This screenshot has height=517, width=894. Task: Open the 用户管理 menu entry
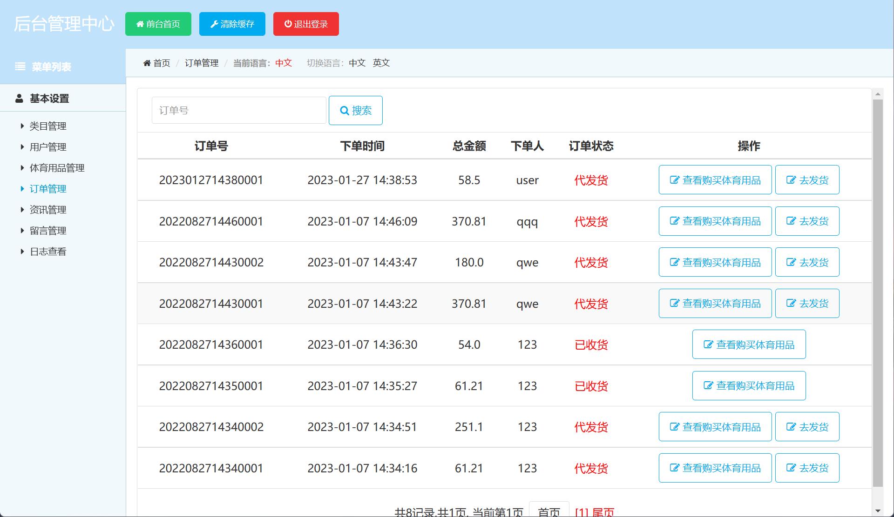coord(48,146)
